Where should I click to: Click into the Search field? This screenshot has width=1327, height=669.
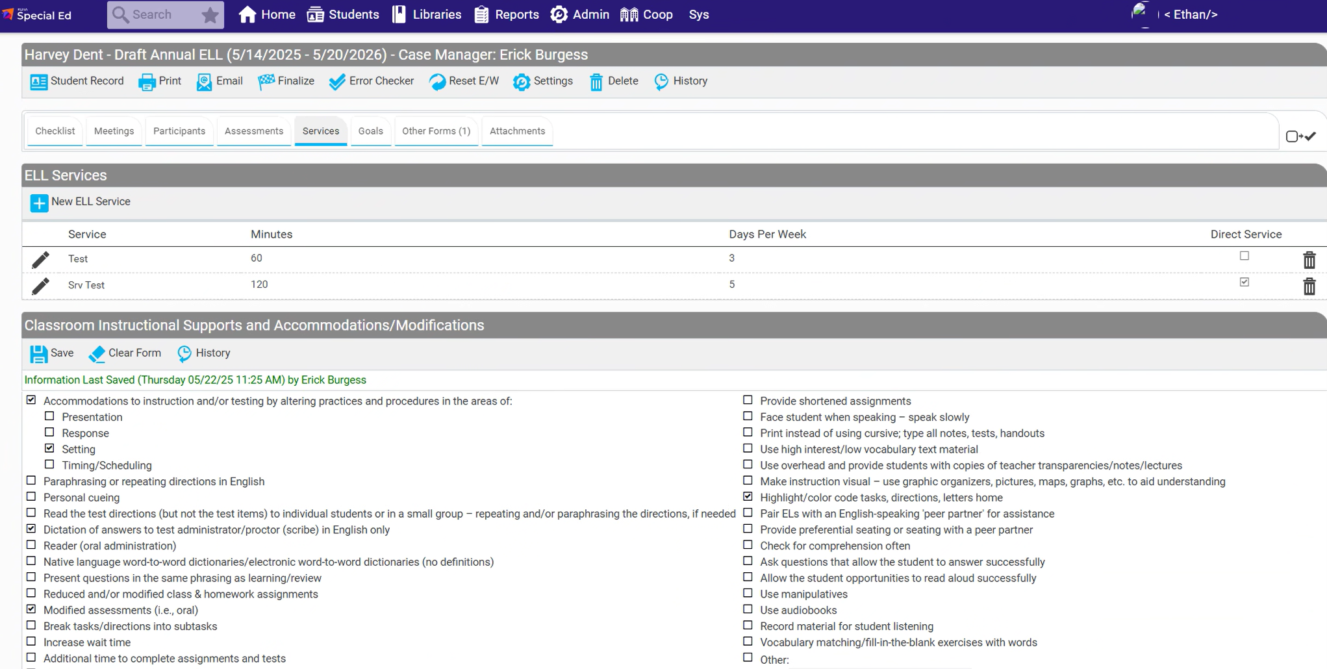[156, 15]
